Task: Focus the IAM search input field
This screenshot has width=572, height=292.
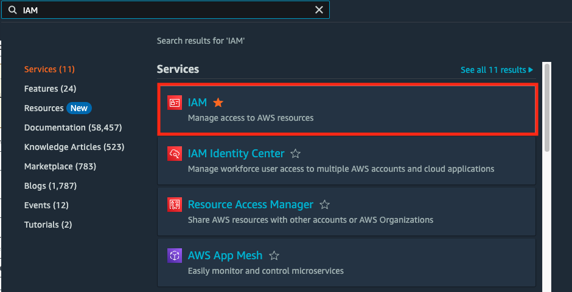Action: (x=166, y=10)
